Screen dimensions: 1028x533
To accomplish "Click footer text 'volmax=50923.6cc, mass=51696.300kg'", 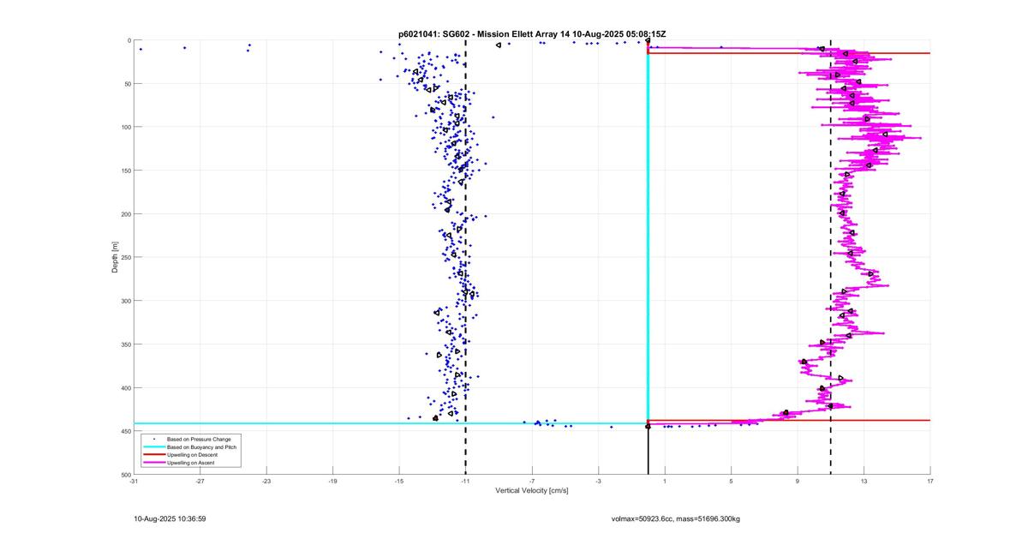I will click(675, 518).
